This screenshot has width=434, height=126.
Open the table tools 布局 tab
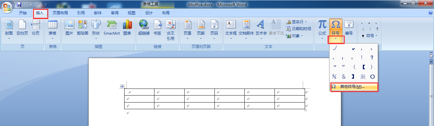click(166, 13)
